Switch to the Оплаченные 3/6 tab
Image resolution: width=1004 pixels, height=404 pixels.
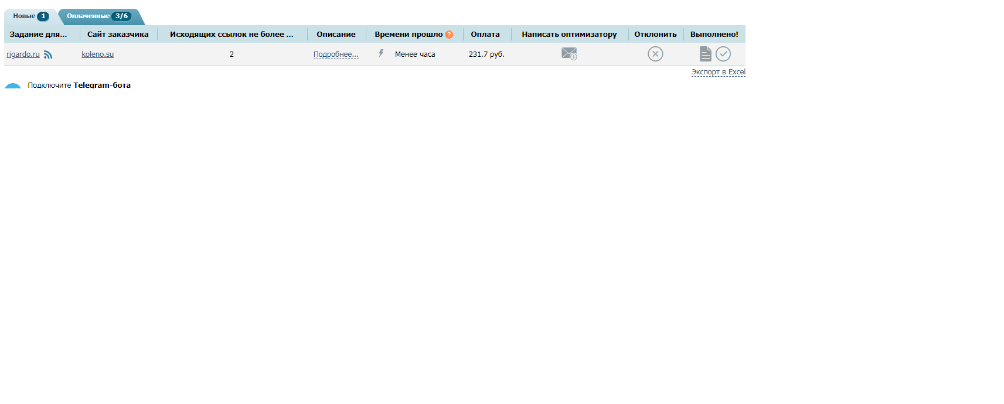100,16
